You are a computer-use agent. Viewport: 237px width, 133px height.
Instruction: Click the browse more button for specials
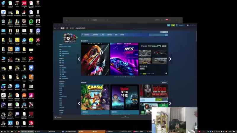[164, 83]
